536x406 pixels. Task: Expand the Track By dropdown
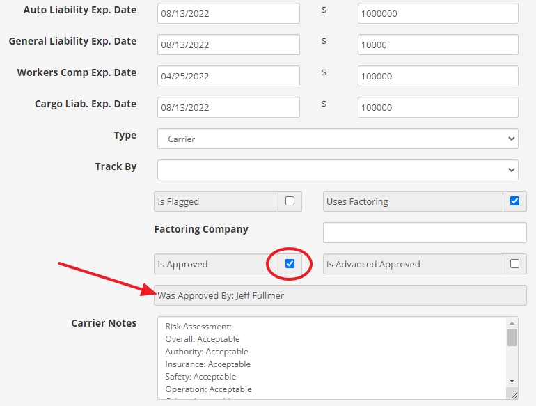click(x=338, y=170)
